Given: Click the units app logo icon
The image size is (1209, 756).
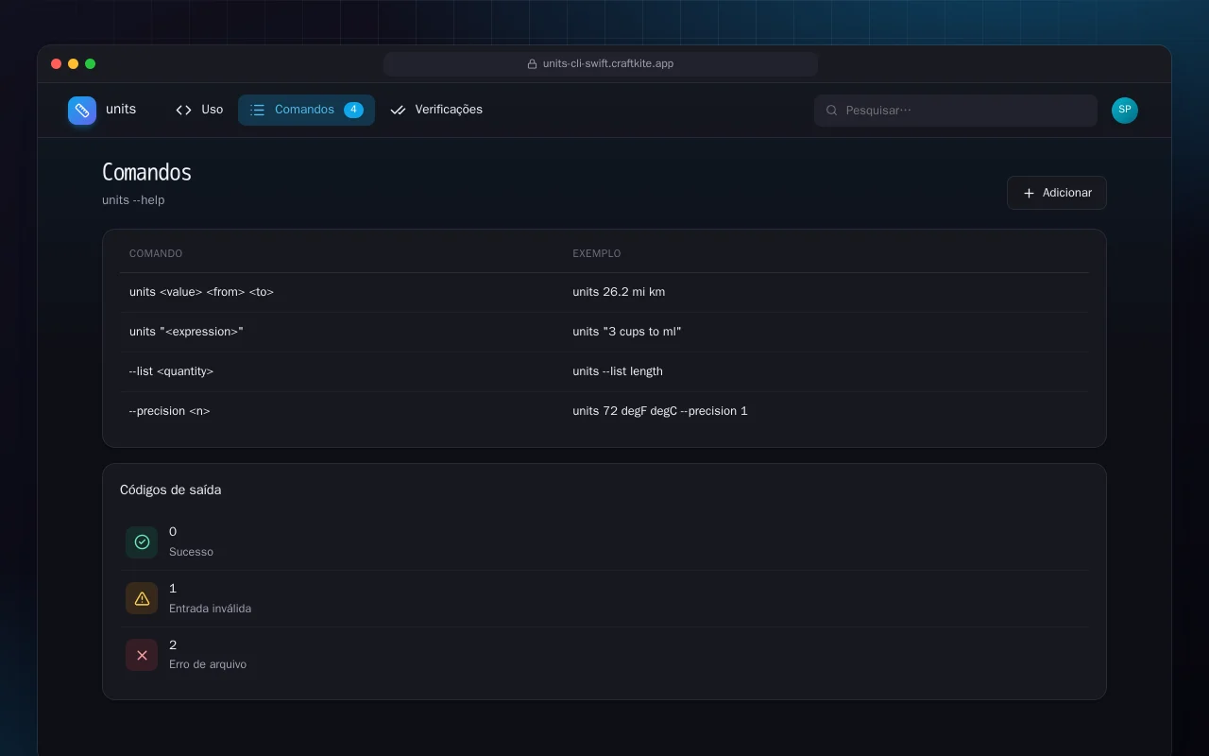Looking at the screenshot, I should [82, 111].
